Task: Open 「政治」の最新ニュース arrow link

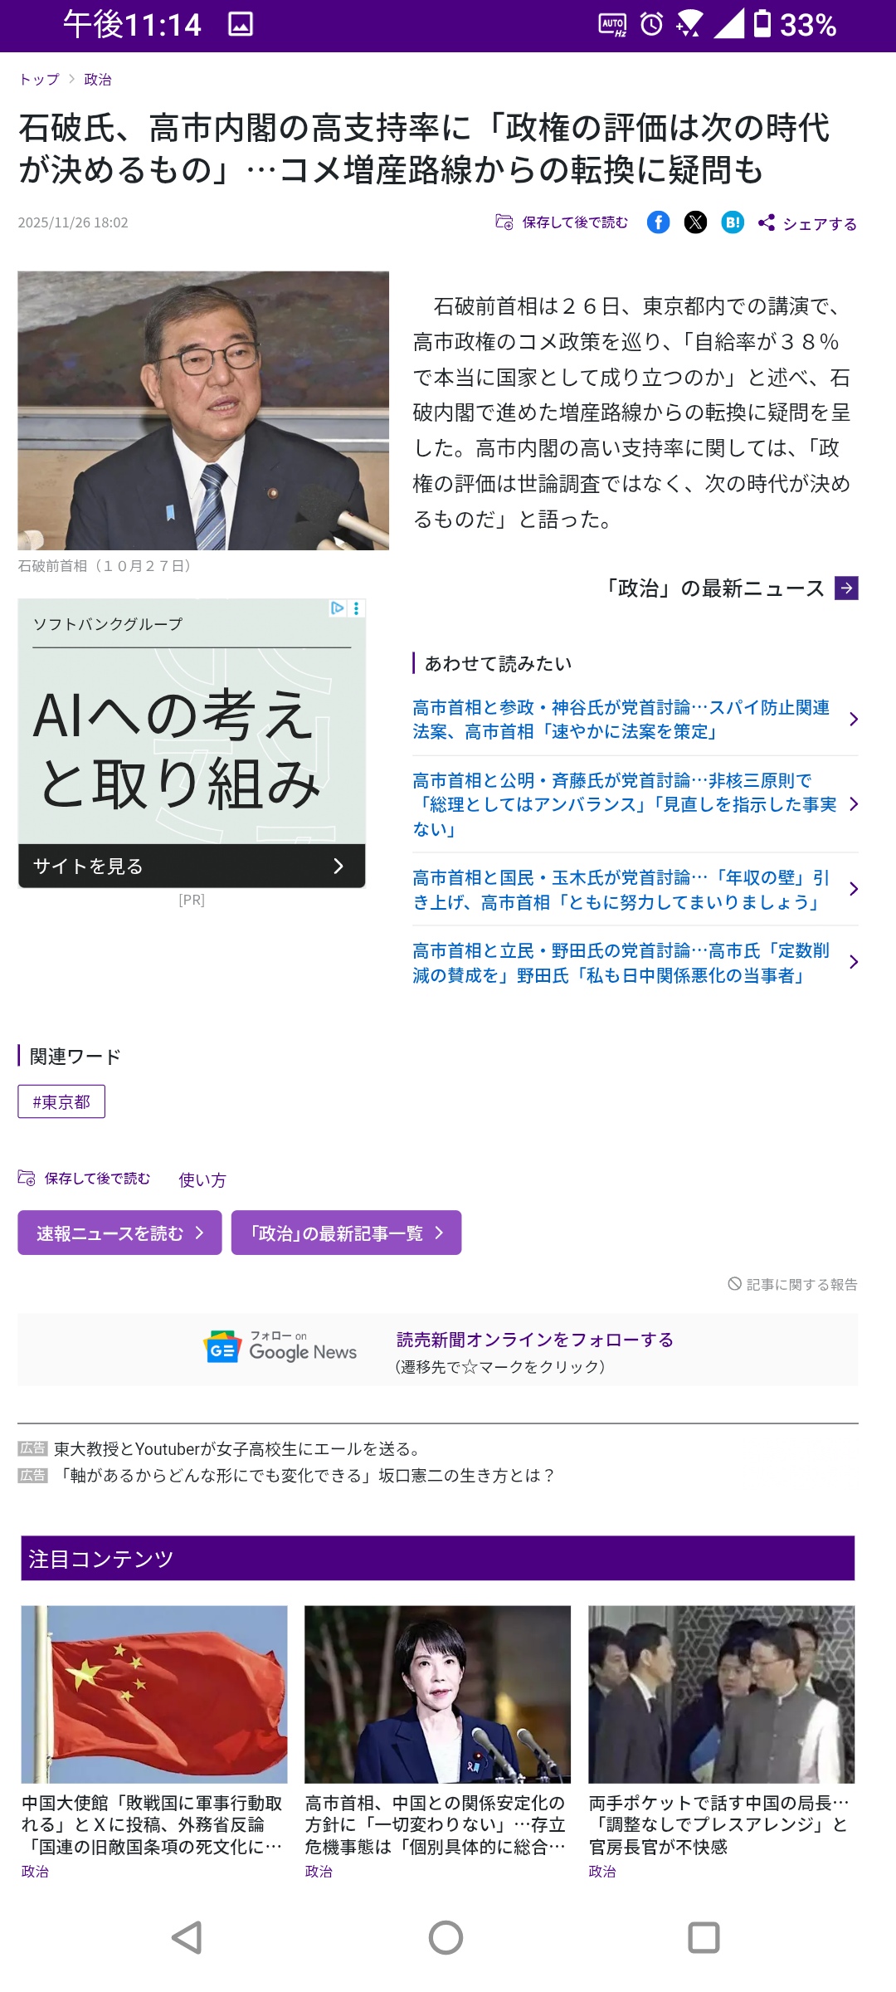Action: point(845,588)
